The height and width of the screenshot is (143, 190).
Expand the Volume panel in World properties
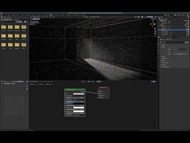(163, 57)
